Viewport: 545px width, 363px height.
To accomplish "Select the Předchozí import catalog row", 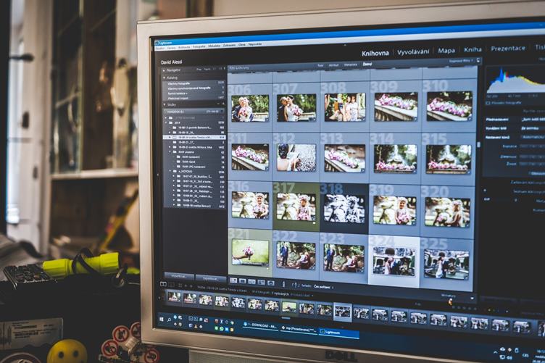I will click(x=195, y=99).
